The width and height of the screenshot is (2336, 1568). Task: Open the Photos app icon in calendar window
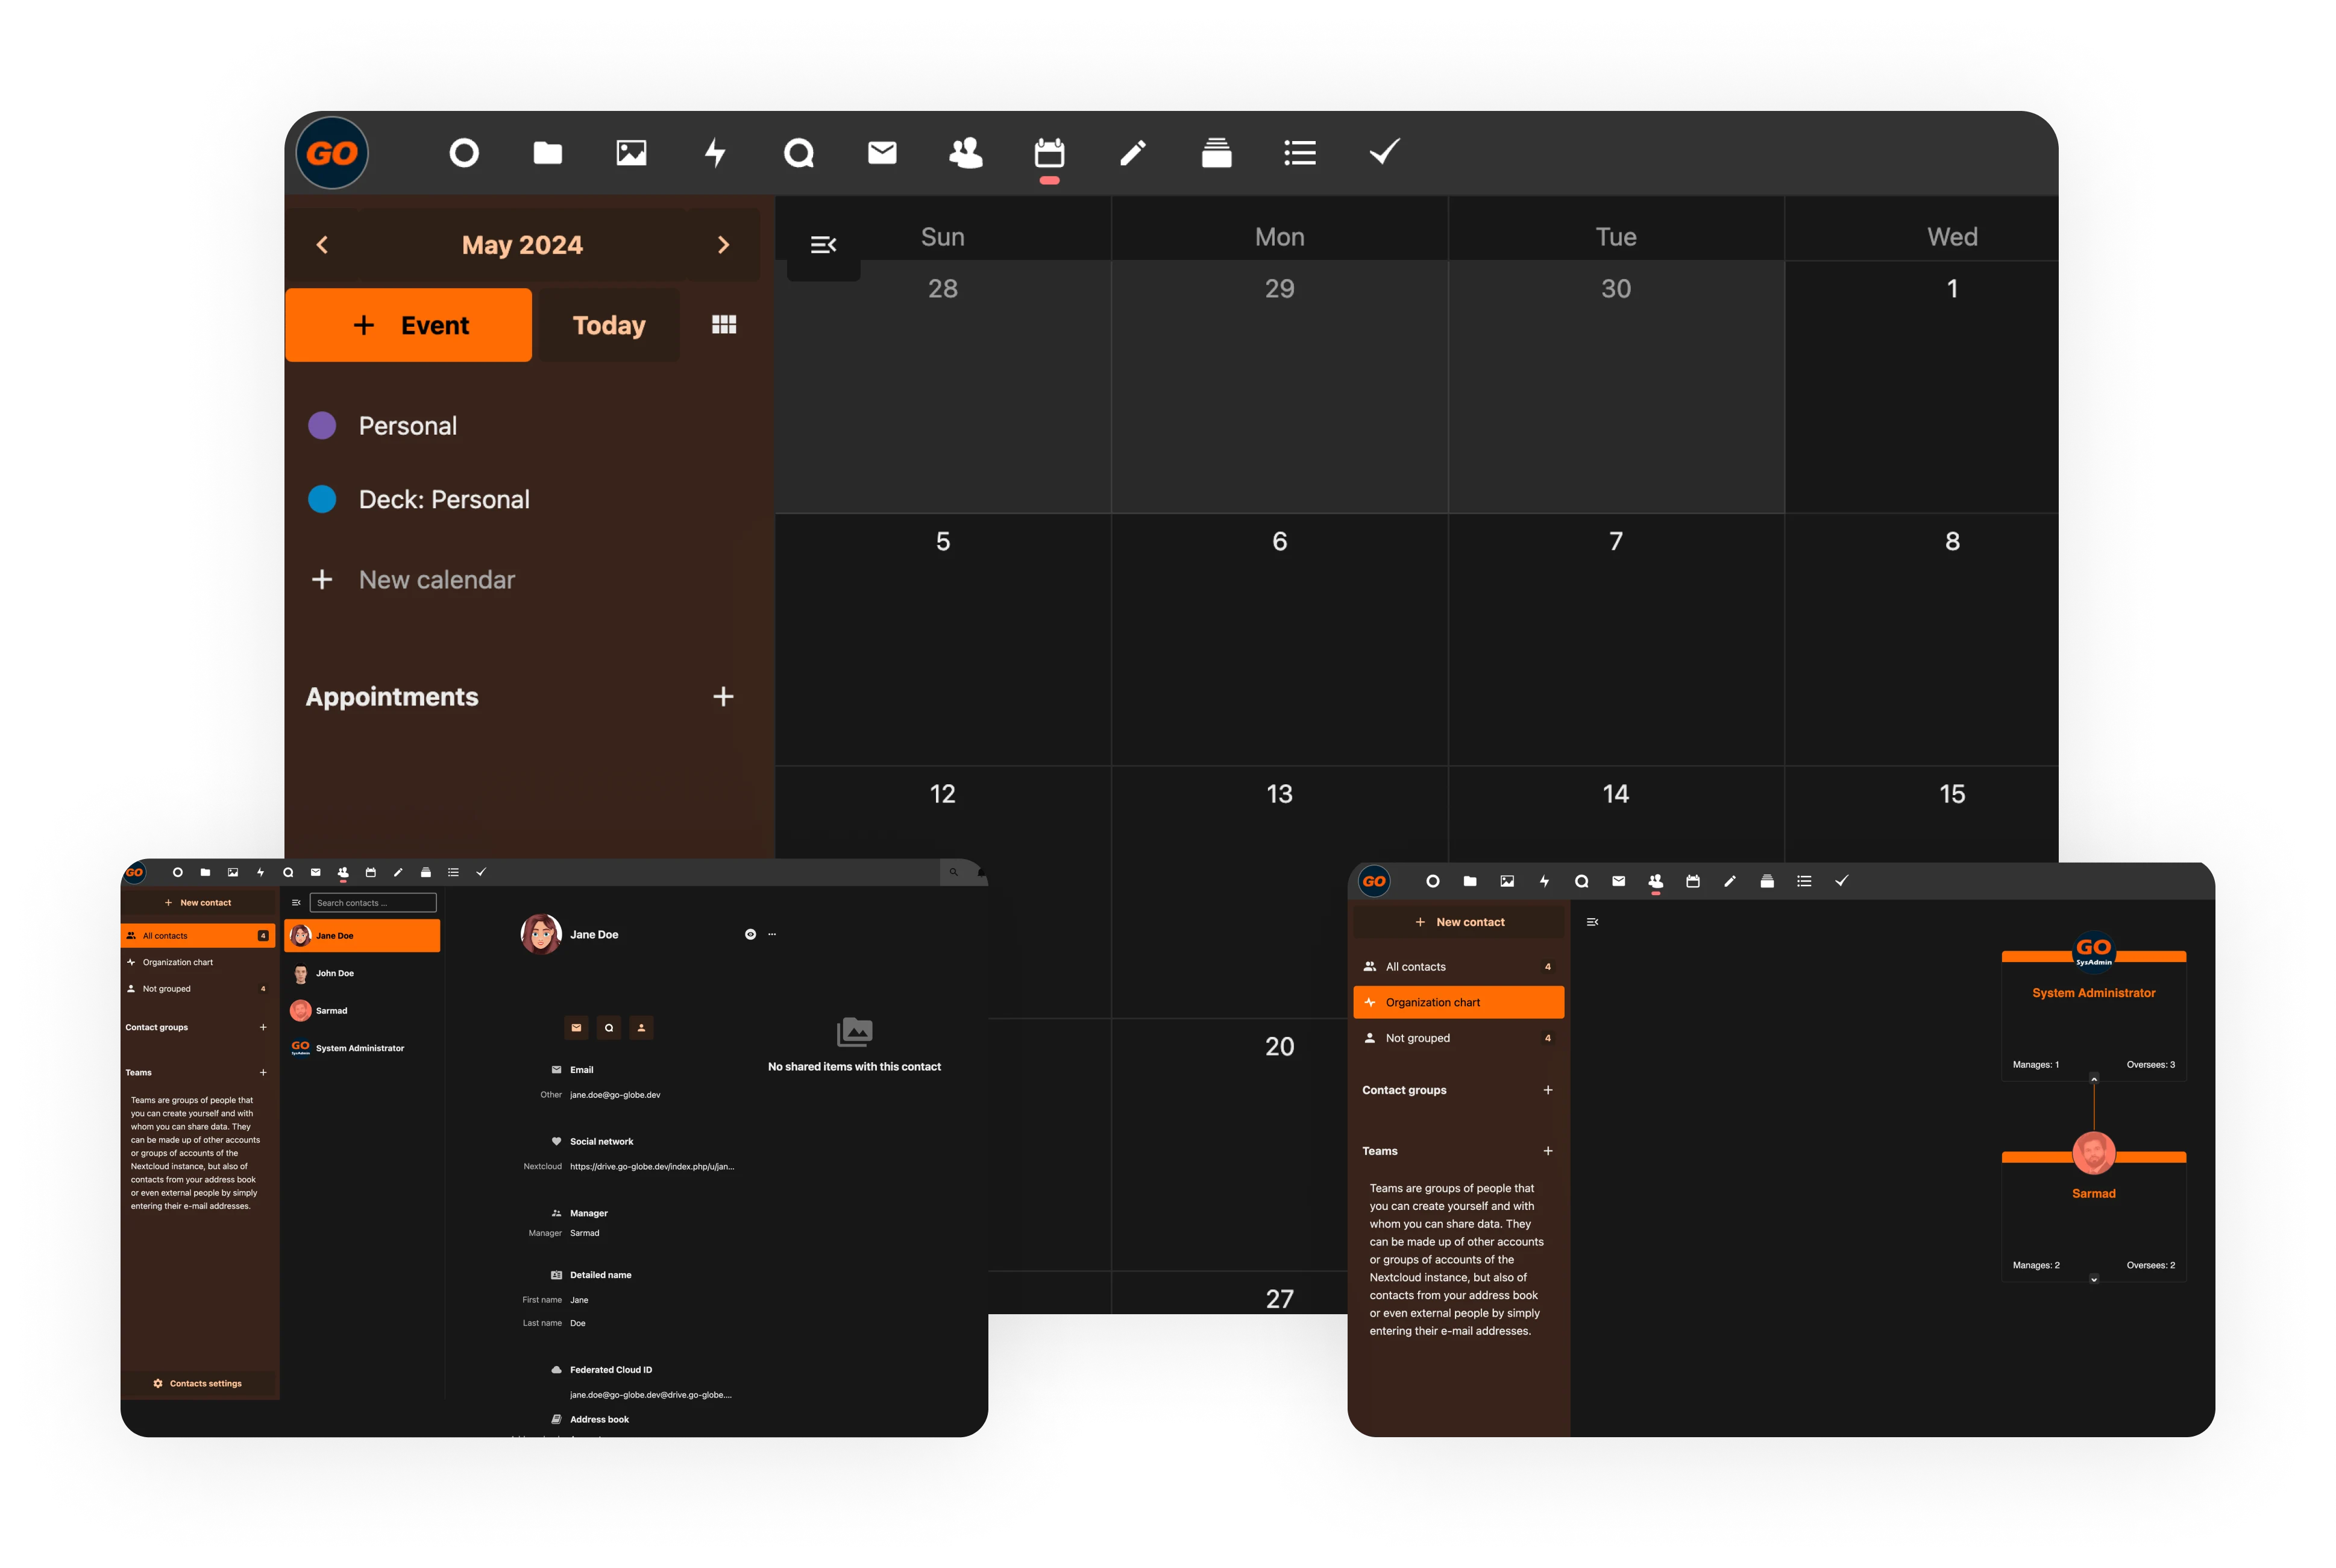click(x=632, y=153)
